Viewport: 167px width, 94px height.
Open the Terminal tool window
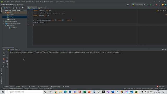click(x=66, y=86)
